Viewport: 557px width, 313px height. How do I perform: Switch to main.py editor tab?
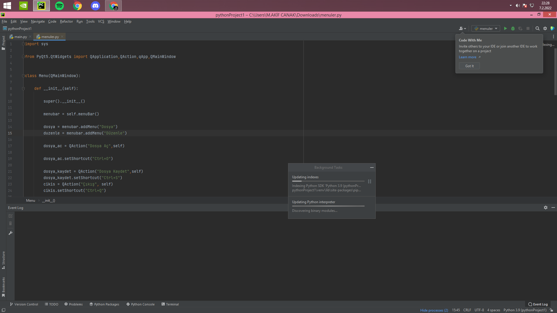[x=20, y=37]
